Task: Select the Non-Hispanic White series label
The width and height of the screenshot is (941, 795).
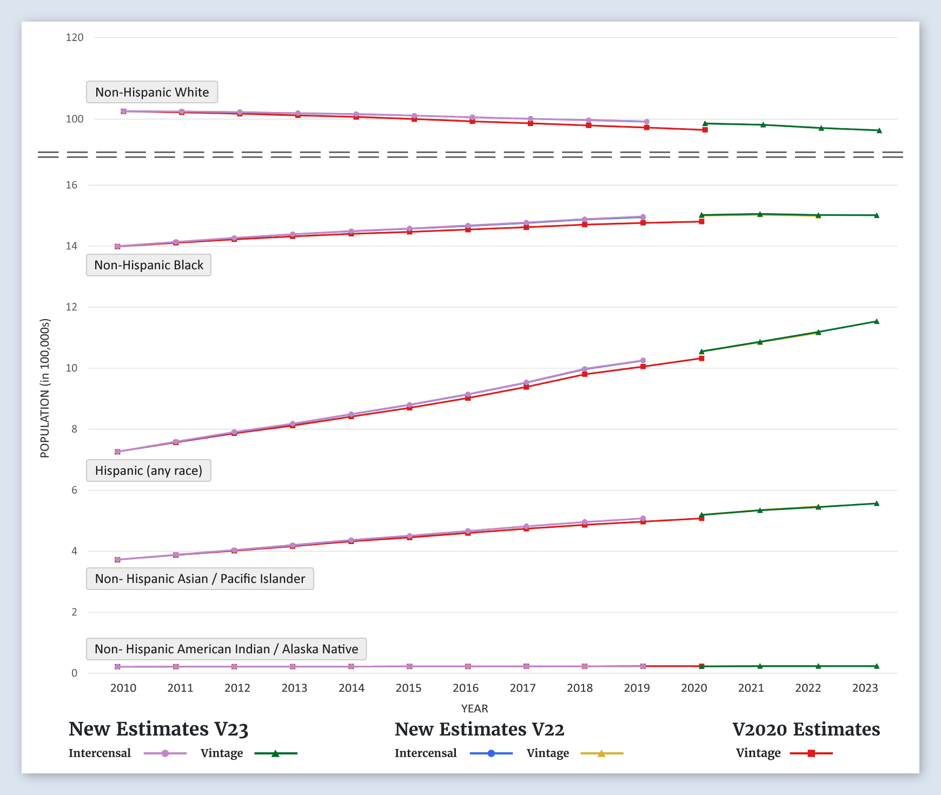Action: [152, 92]
